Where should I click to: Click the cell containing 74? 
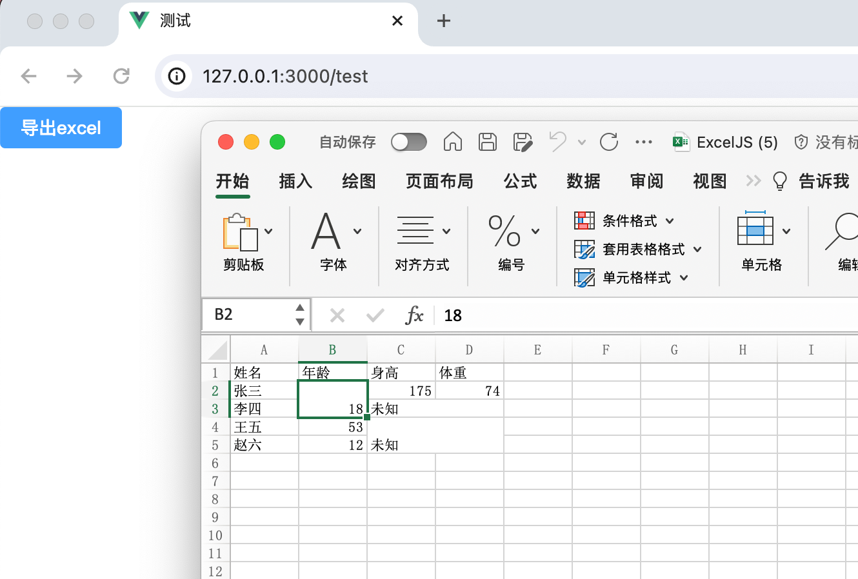coord(470,391)
